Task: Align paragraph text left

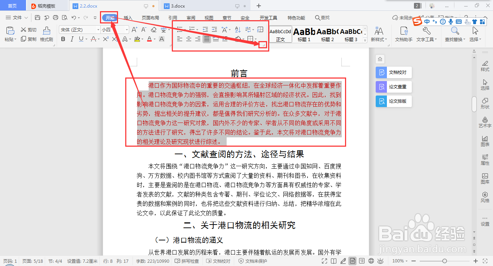Action: pyautogui.click(x=179, y=39)
